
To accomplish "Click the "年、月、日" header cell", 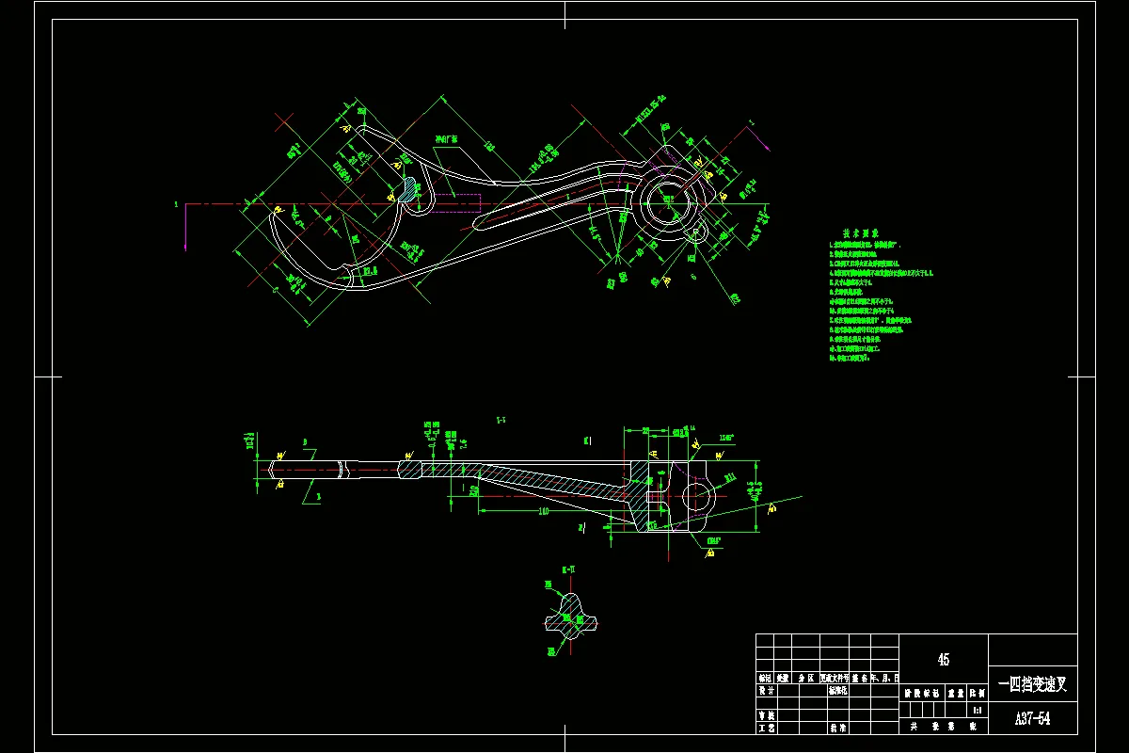I will tap(884, 679).
